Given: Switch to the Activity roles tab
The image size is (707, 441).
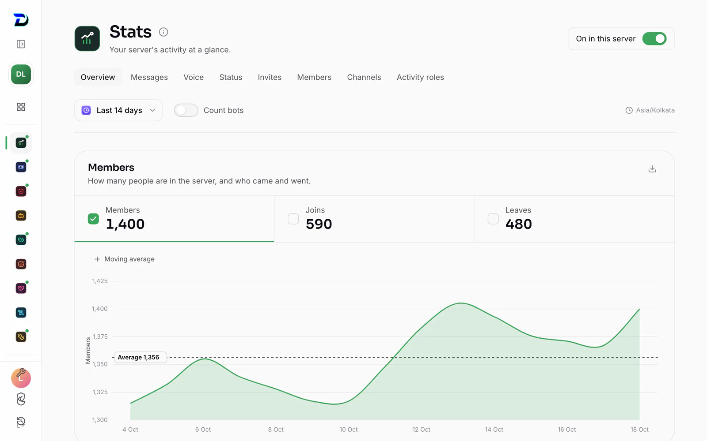Looking at the screenshot, I should [x=420, y=77].
